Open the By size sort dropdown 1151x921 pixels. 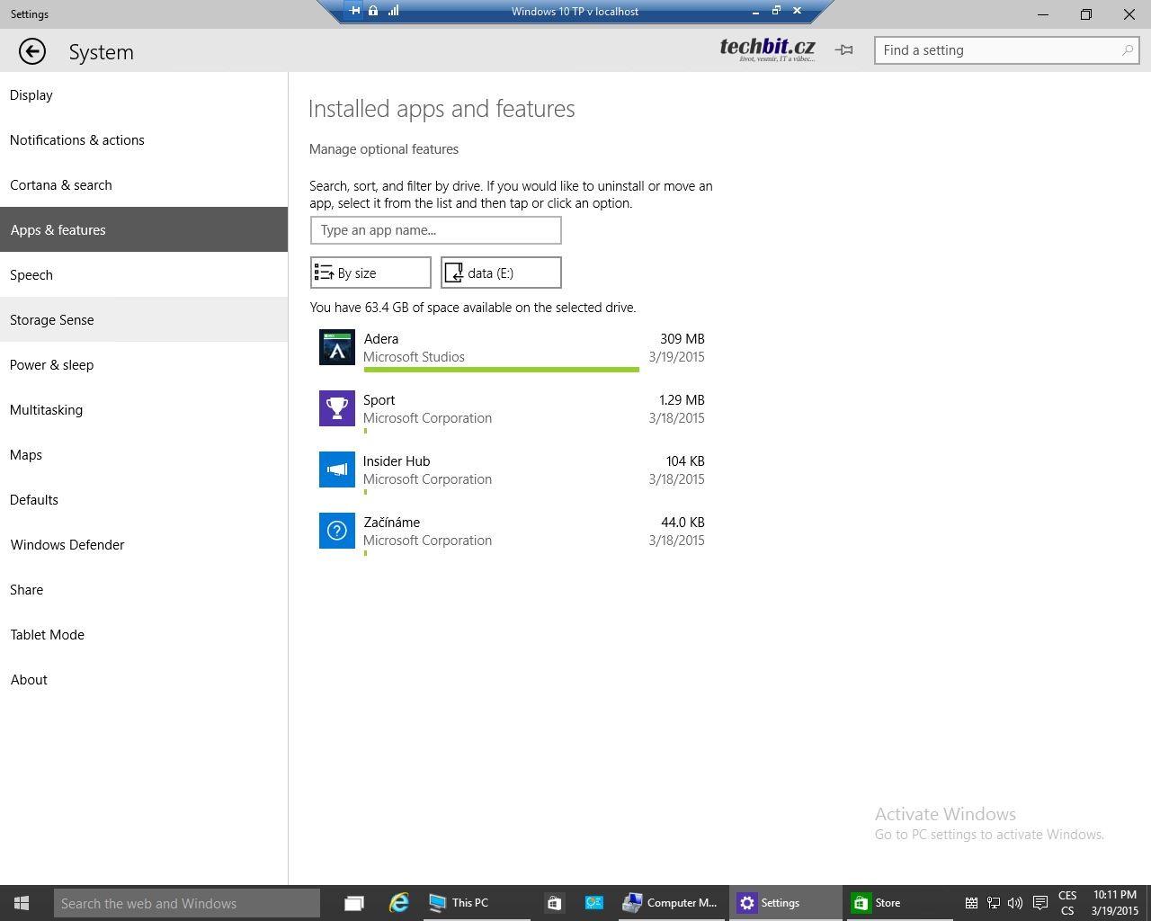[x=370, y=273]
